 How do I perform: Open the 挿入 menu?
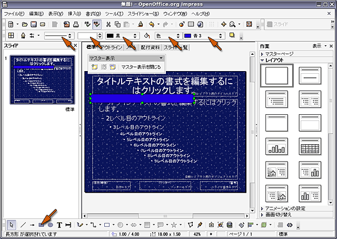(x=74, y=13)
